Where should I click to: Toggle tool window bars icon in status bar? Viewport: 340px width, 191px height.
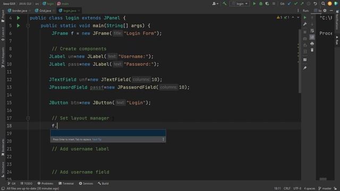pos(3,189)
